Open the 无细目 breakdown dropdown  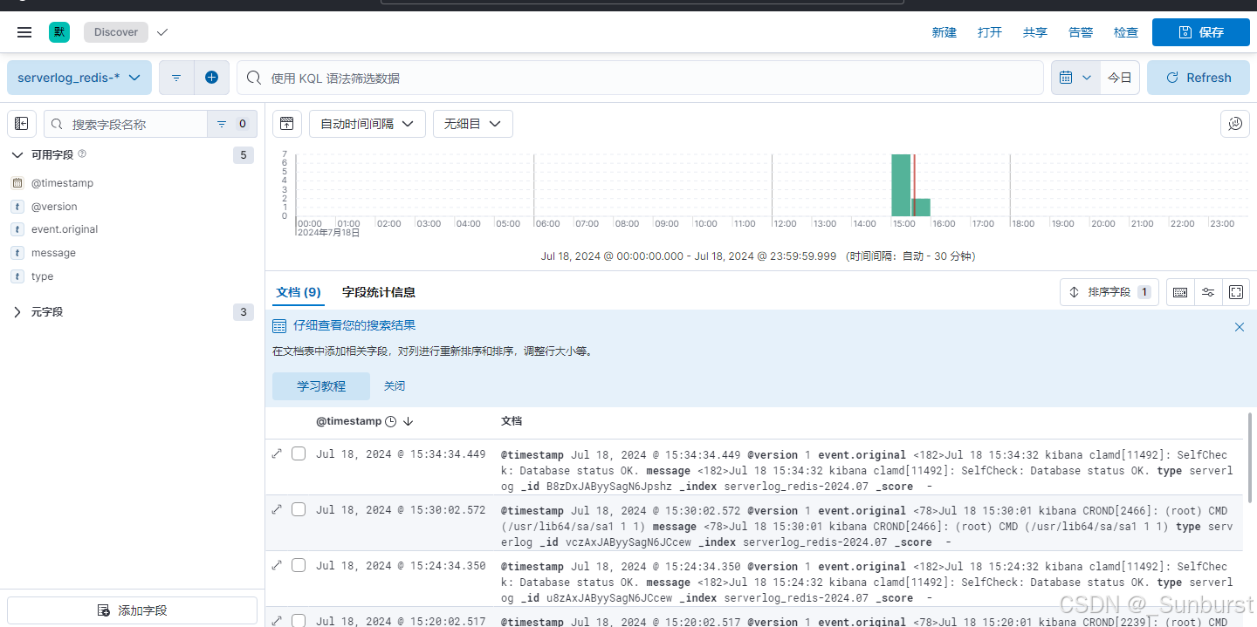(473, 124)
